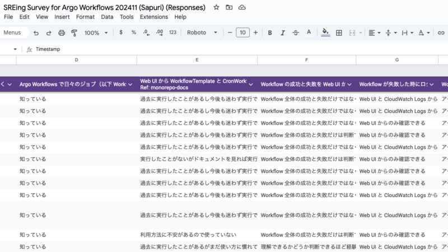Move document to folder icon
This screenshot has width=448, height=252.
[x=229, y=7]
